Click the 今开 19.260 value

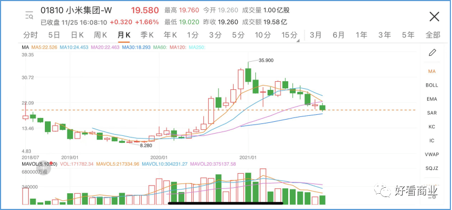click(221, 10)
